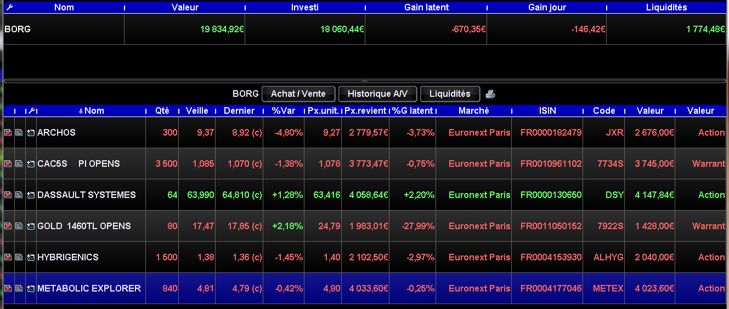The width and height of the screenshot is (729, 309).
Task: Sort positions by the Code column header
Action: [x=604, y=110]
